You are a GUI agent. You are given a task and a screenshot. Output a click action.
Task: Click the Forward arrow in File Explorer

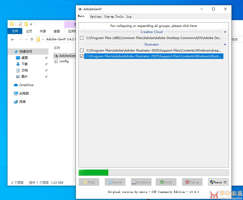pos(20,39)
